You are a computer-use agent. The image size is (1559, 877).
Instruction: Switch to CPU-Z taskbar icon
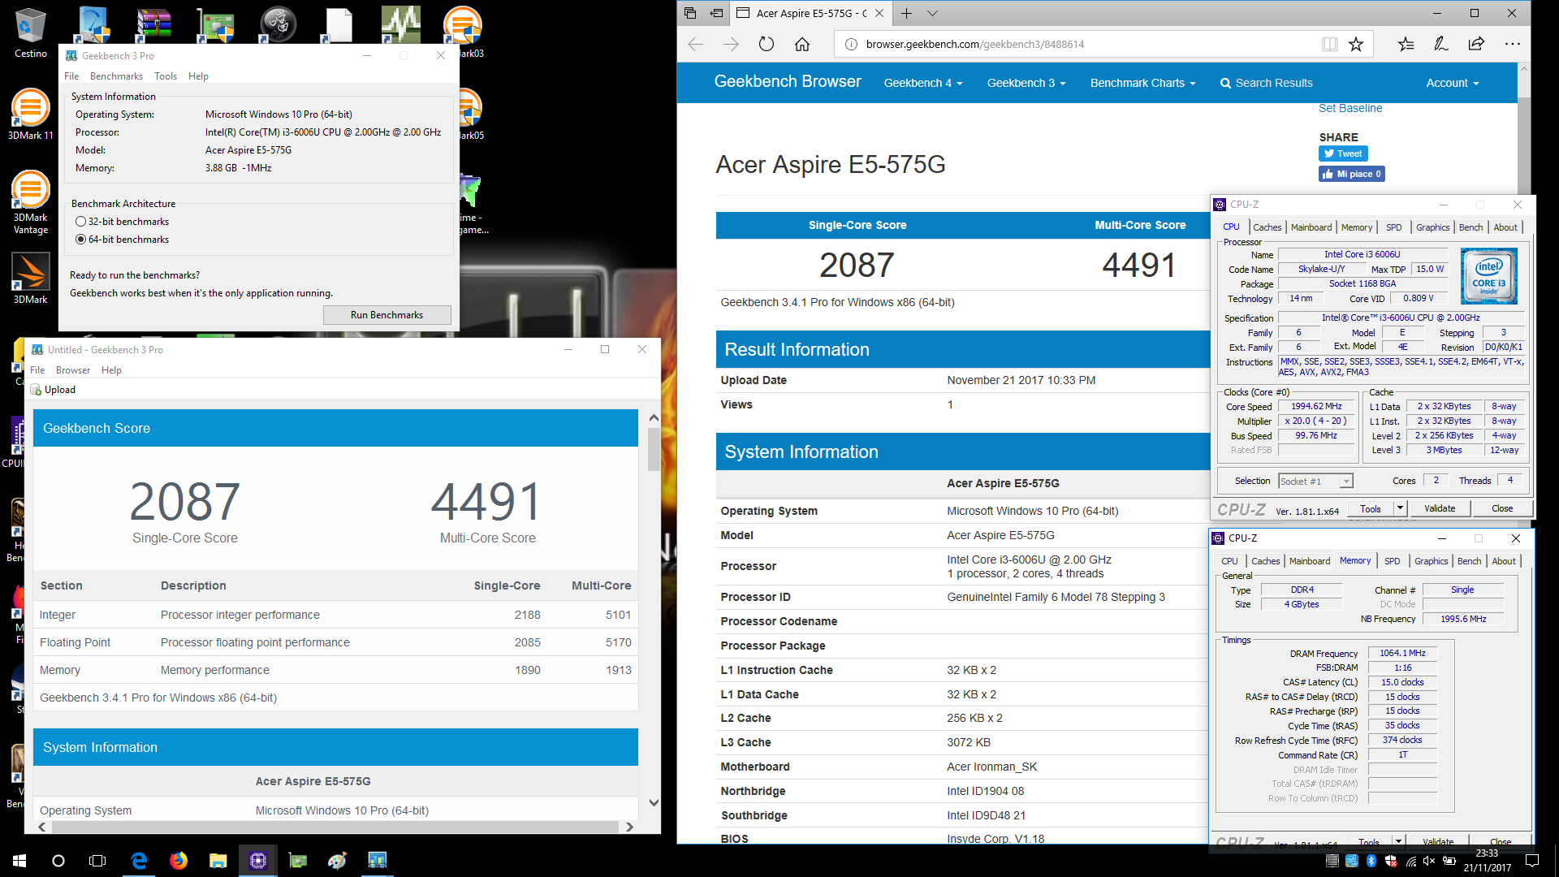click(x=258, y=861)
